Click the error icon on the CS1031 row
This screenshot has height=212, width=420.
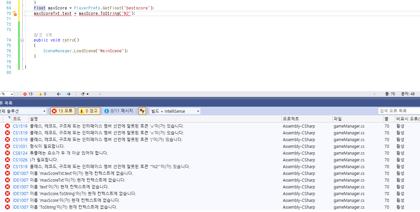(x=7, y=146)
